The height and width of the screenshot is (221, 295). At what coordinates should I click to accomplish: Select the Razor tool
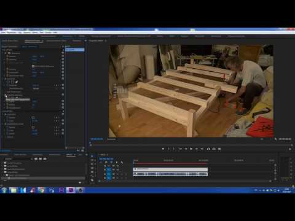[92, 168]
